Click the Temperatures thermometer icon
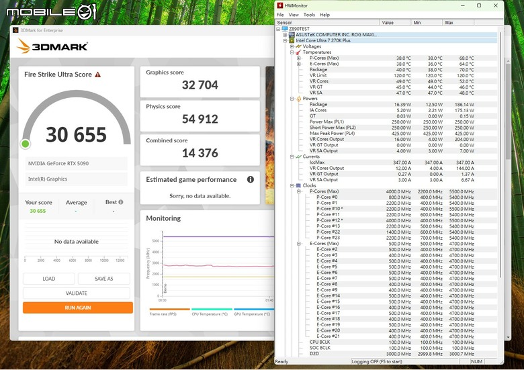The image size is (524, 370). point(298,52)
